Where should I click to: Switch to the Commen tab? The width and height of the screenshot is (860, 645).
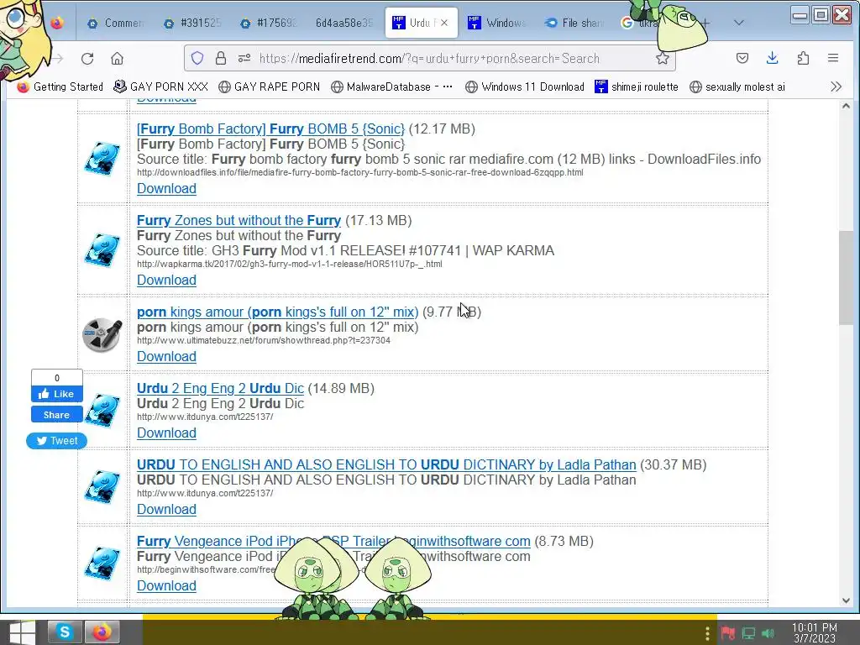116,23
